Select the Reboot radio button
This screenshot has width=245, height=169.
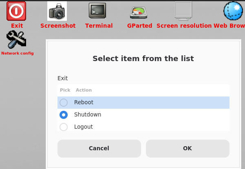pos(64,103)
